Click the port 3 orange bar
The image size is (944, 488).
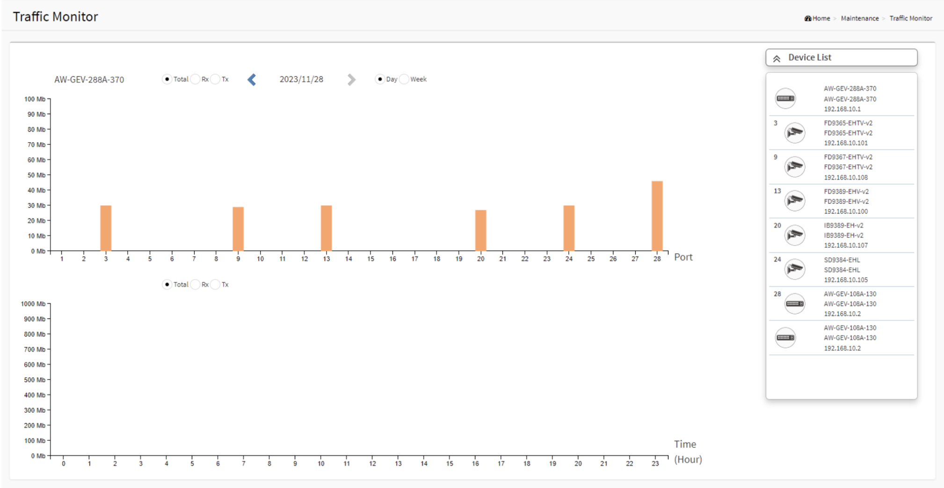(x=106, y=228)
